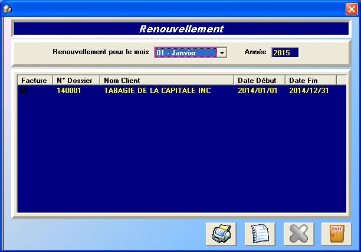Screen dimensions: 361x252
Task: Click the Année field showing 2015
Action: point(285,53)
